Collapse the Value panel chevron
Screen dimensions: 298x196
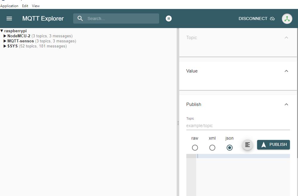[x=286, y=71]
